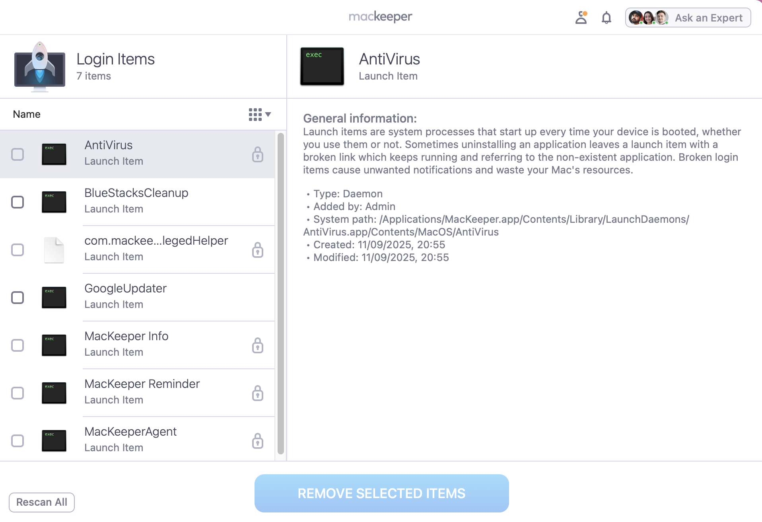The image size is (762, 522).
Task: Open Ask an Expert
Action: pyautogui.click(x=709, y=18)
